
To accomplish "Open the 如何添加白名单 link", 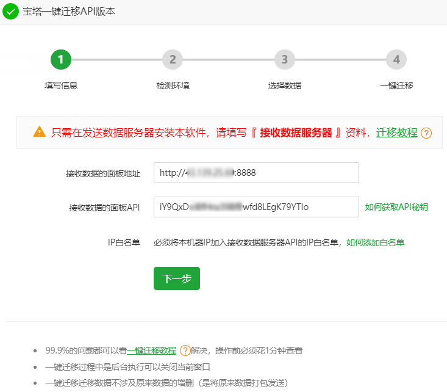I will [375, 242].
